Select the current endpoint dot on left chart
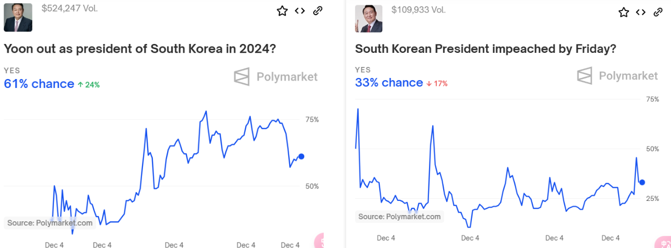This screenshot has height=248, width=671. click(x=301, y=156)
